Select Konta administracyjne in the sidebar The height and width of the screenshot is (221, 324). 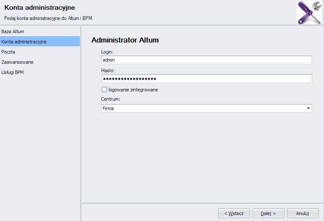coord(40,42)
